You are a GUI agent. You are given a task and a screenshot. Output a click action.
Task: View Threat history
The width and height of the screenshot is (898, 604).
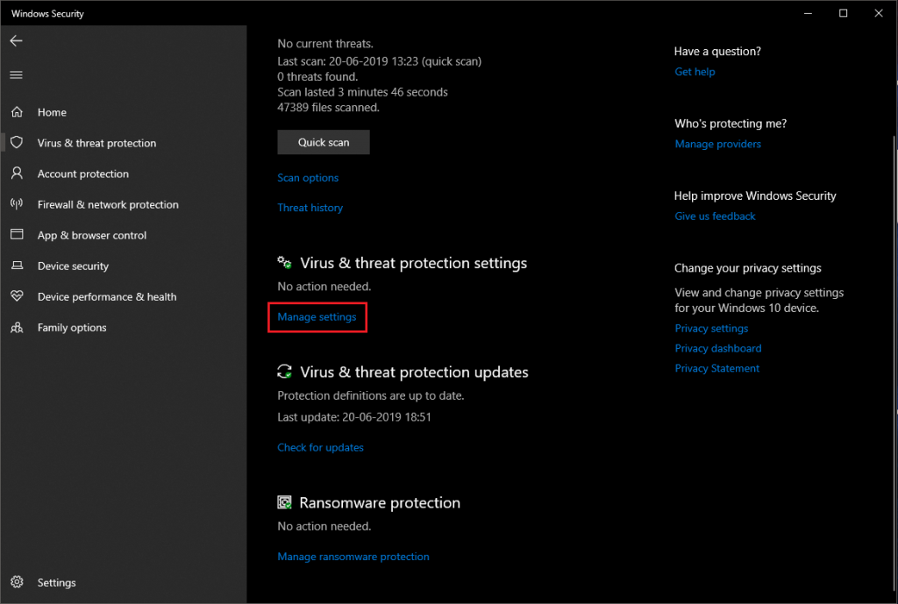(310, 207)
